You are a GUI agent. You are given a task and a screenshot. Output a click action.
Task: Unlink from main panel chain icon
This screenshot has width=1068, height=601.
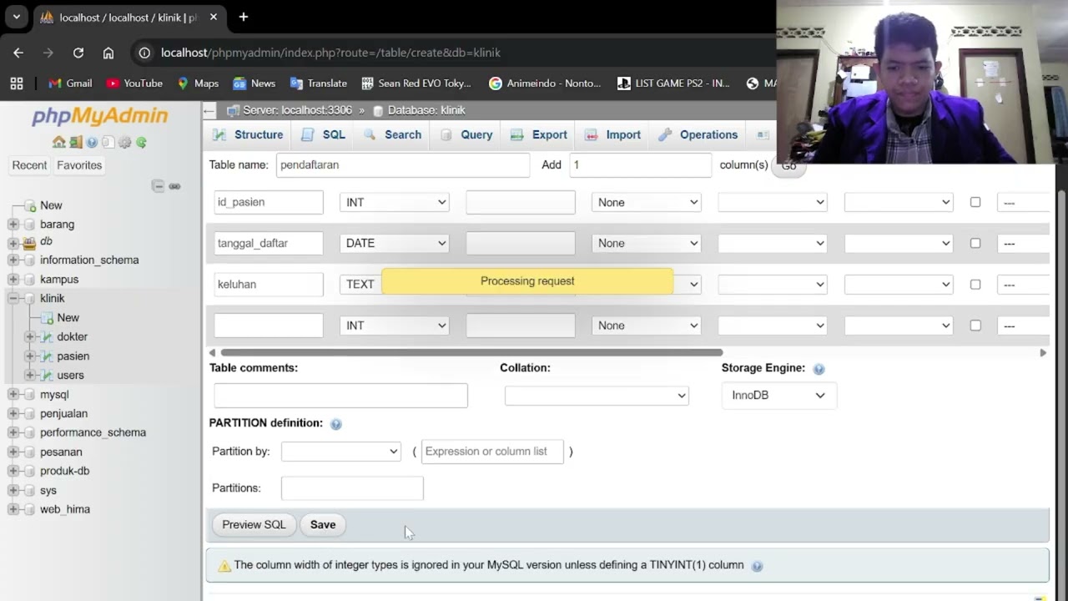(x=174, y=186)
